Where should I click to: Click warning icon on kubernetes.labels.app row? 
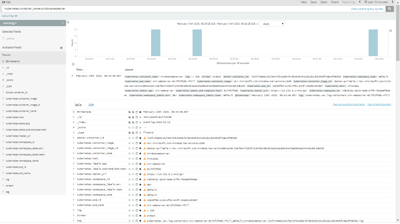[x=145, y=164]
